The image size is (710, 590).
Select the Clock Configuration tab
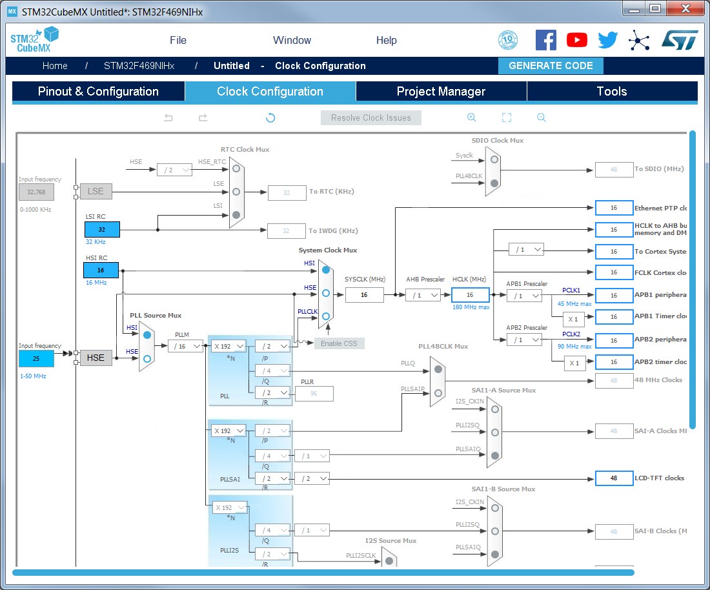pos(270,92)
